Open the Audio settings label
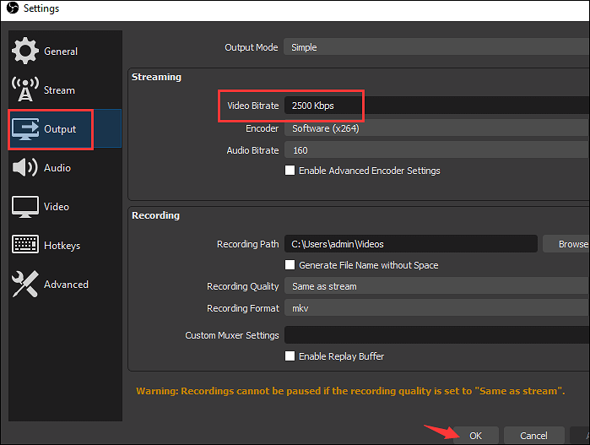590x445 pixels. 57,168
